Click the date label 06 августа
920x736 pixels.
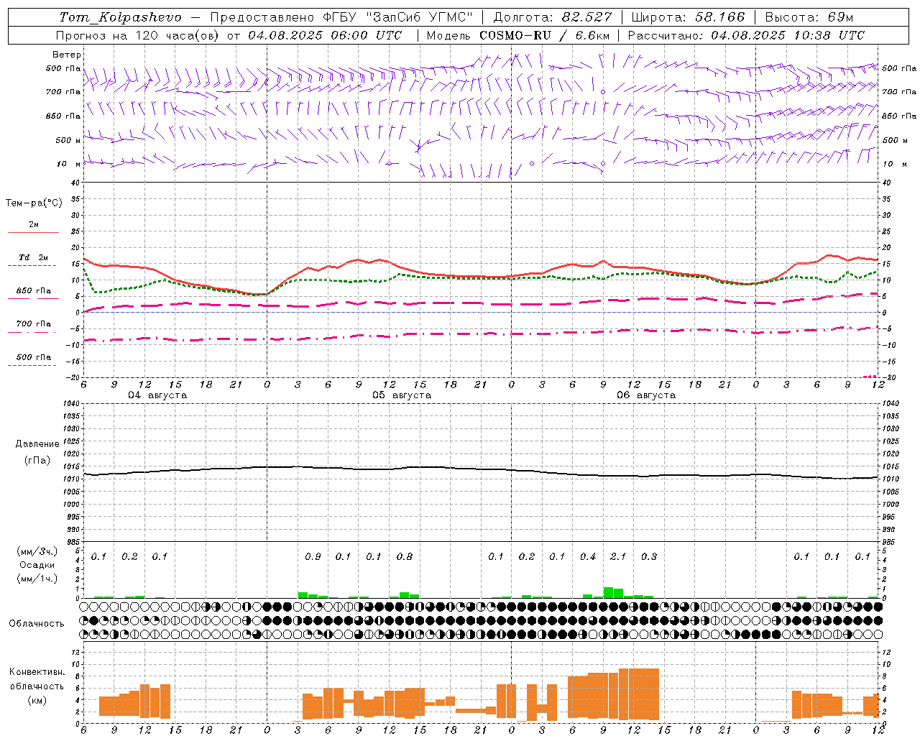click(x=646, y=395)
